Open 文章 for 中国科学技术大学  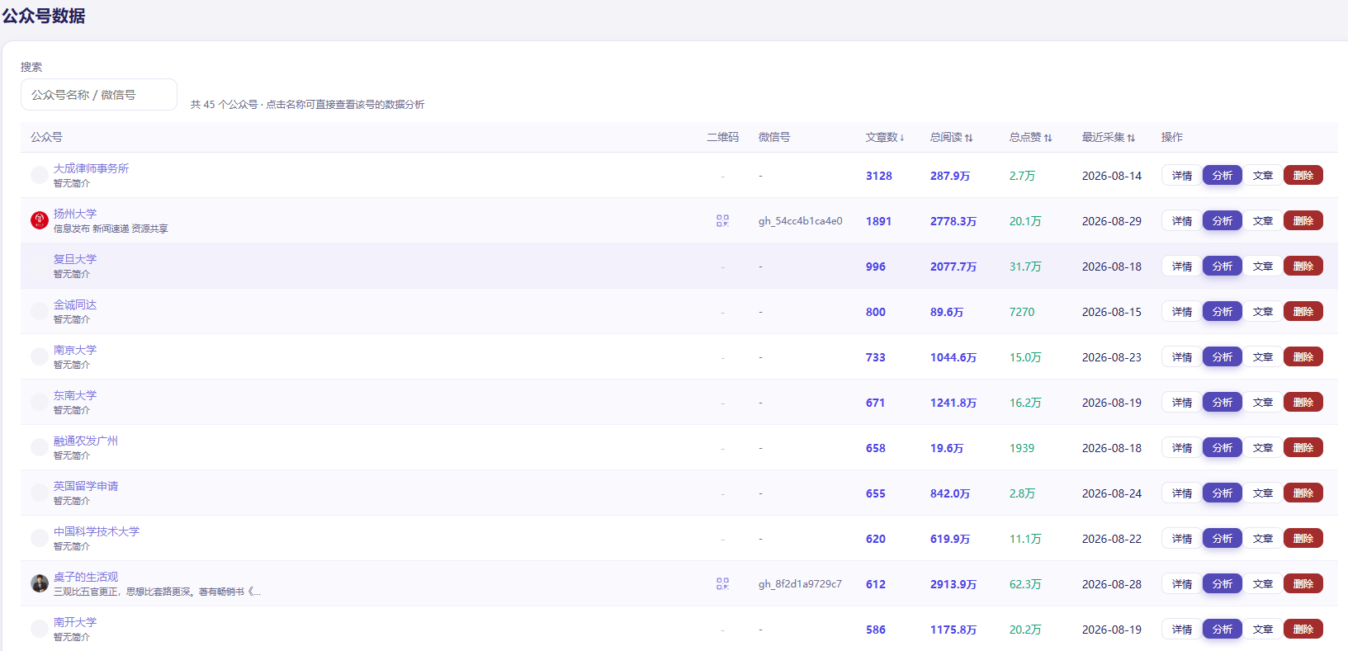(1263, 539)
